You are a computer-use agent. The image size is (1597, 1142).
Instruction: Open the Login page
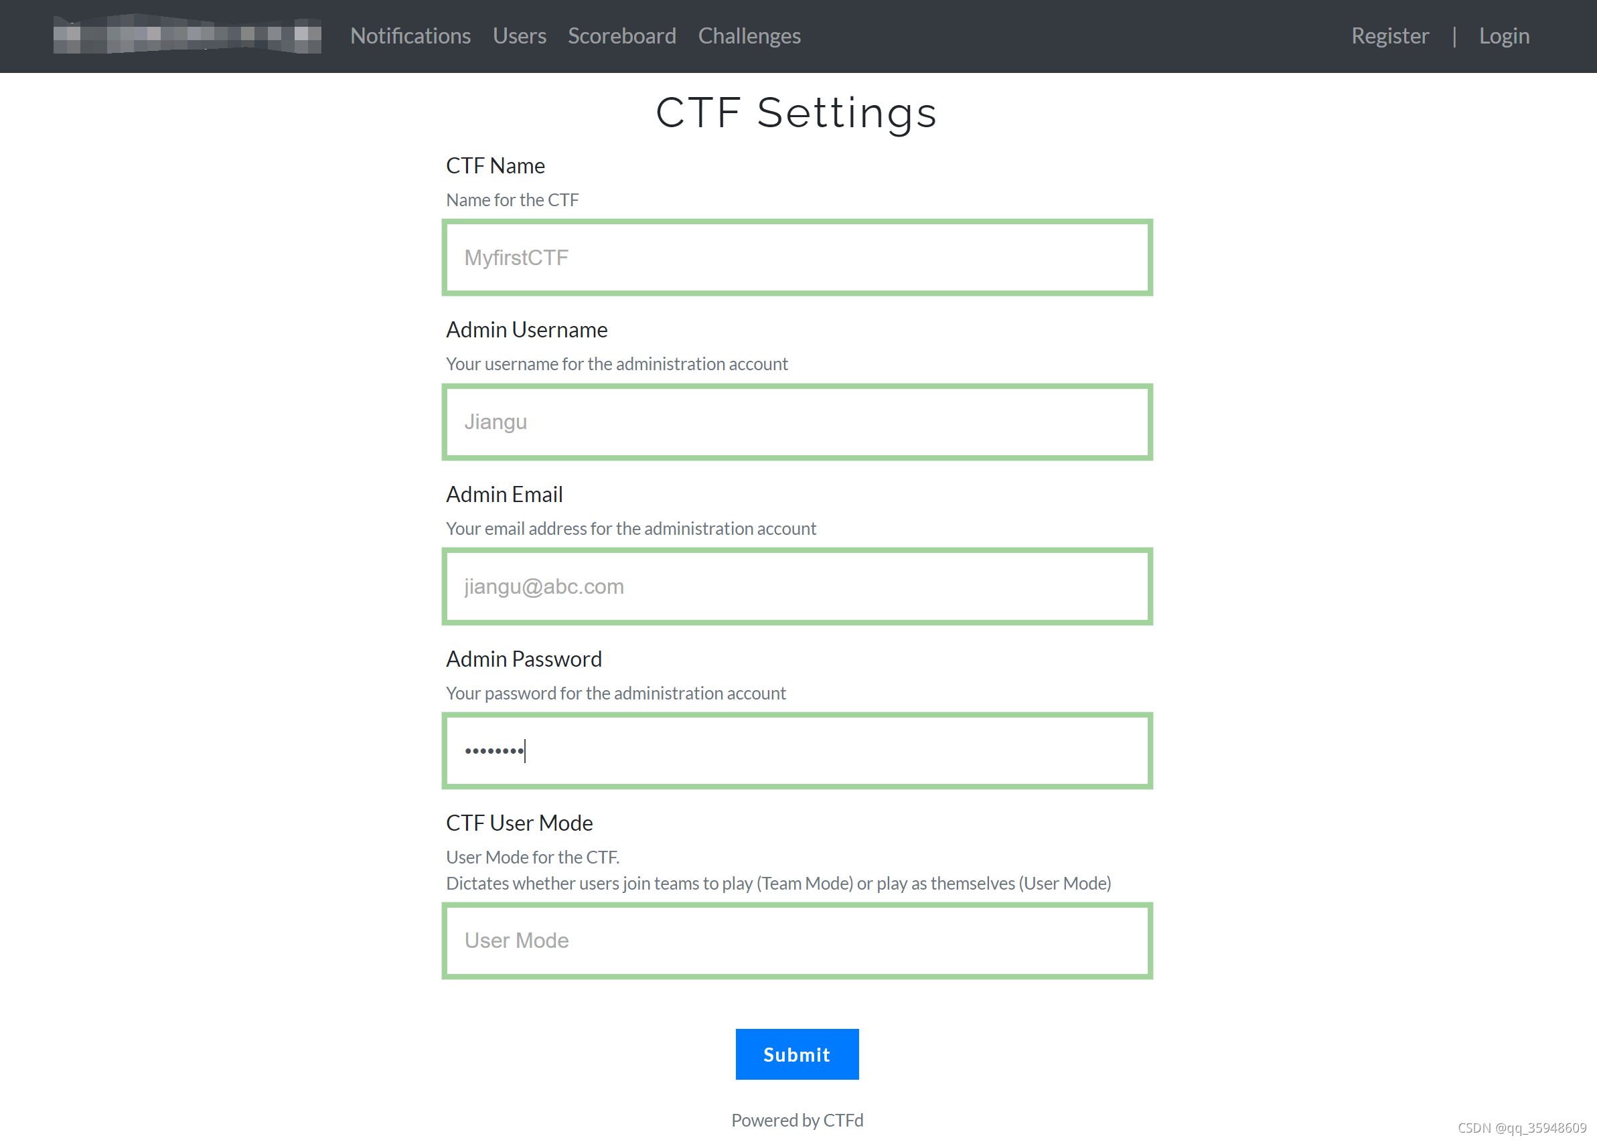(x=1504, y=36)
